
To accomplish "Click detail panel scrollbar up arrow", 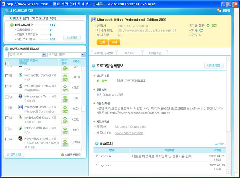I will point(228,59).
